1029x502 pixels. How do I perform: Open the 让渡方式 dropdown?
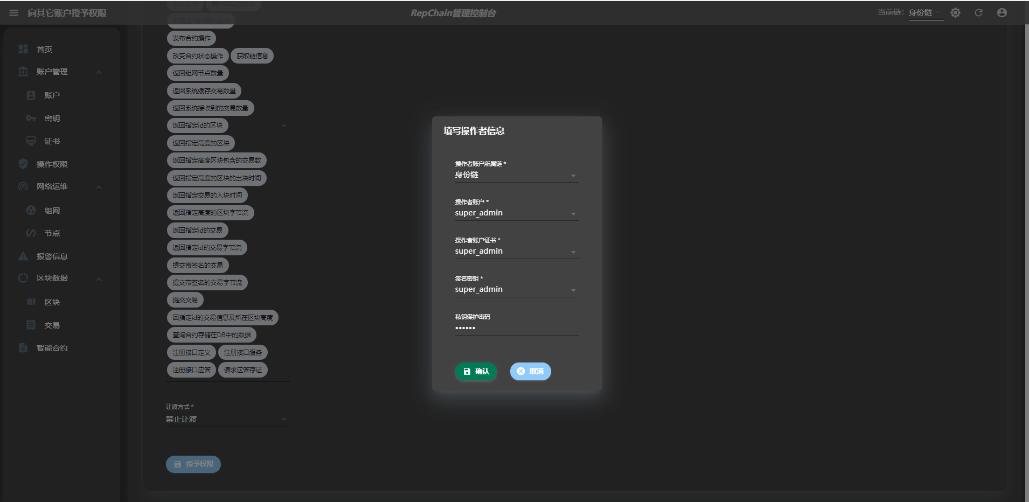click(227, 419)
